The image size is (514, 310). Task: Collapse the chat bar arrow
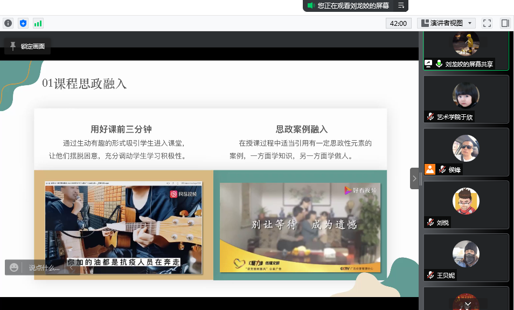pos(72,268)
